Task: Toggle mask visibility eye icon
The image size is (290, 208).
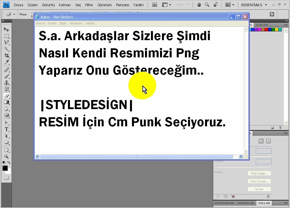Action: (x=233, y=197)
